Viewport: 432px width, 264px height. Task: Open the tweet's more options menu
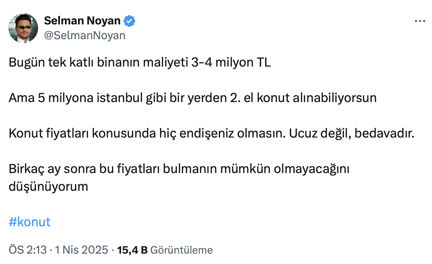(x=420, y=21)
